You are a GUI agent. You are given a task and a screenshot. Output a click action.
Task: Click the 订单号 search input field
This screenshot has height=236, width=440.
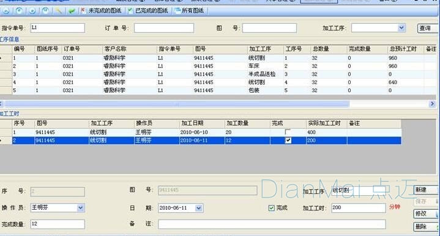click(164, 28)
